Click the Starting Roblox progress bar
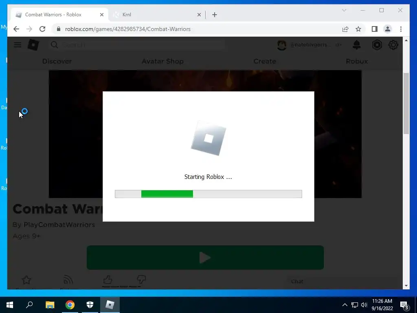Viewport: 417px width, 313px height. 208,194
